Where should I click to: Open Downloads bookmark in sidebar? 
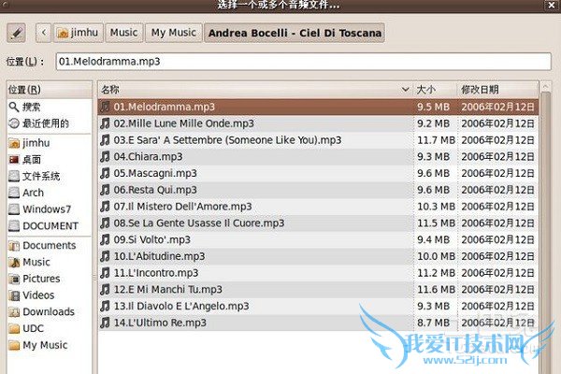pyautogui.click(x=49, y=311)
